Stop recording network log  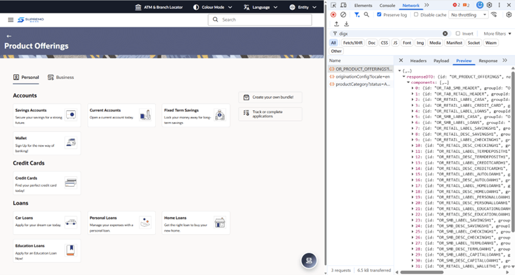pos(333,15)
